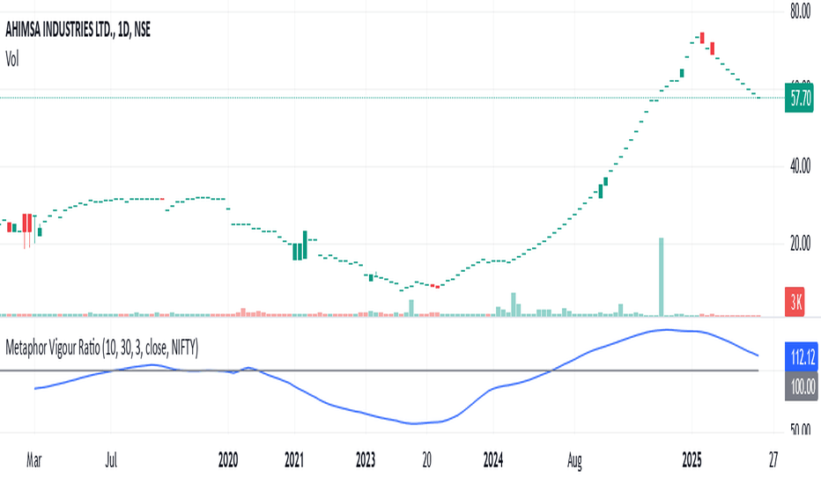Click the Jul label on time axis
Screen dimensions: 821x484
tap(111, 460)
